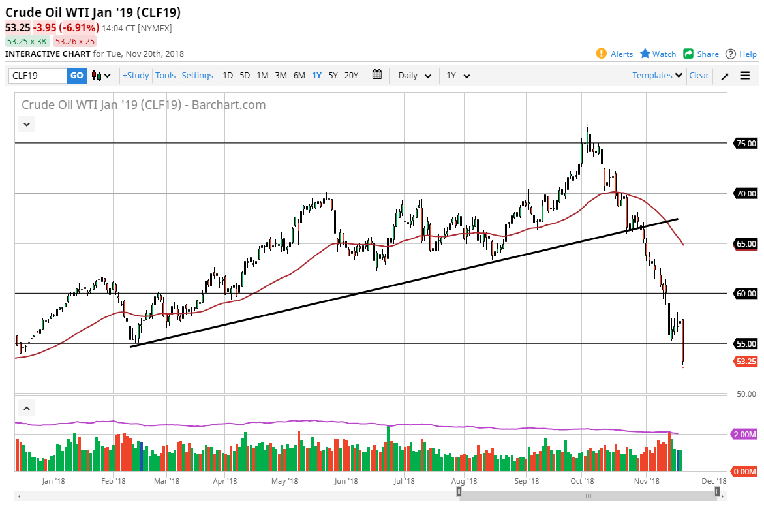Open the chart hamburger menu icon
This screenshot has width=764, height=509.
pyautogui.click(x=744, y=75)
